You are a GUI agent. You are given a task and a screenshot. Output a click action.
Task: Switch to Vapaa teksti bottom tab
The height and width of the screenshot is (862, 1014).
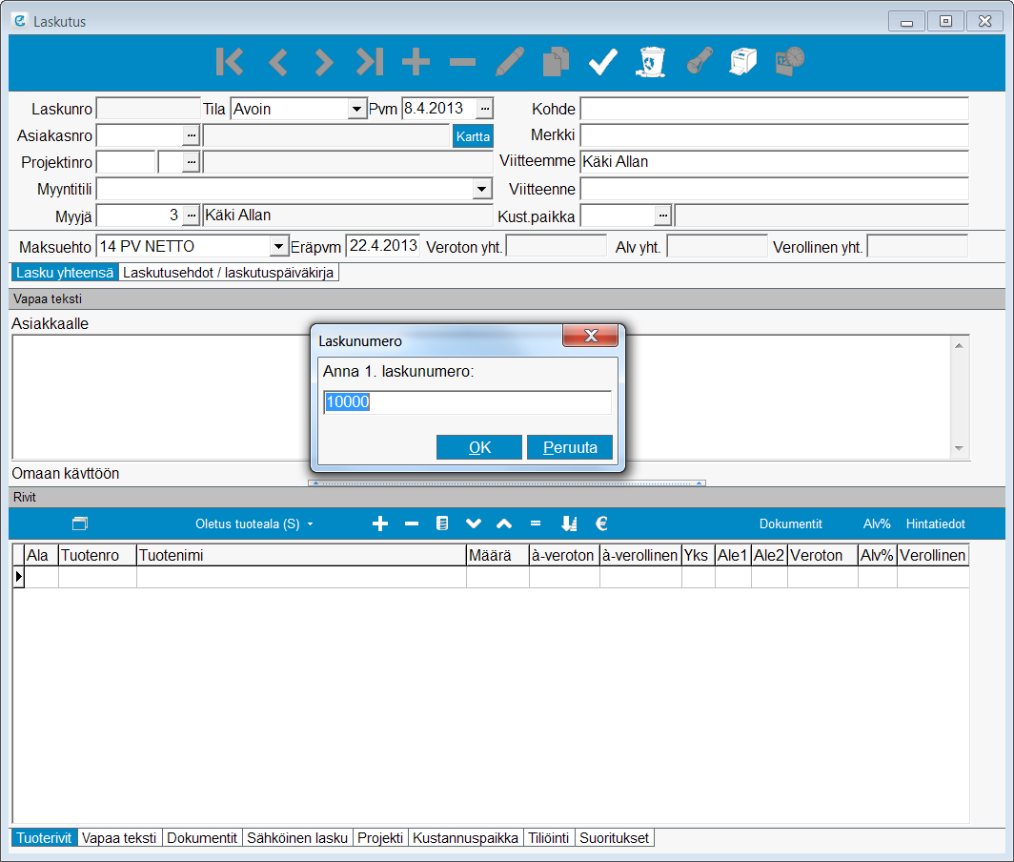(x=119, y=838)
